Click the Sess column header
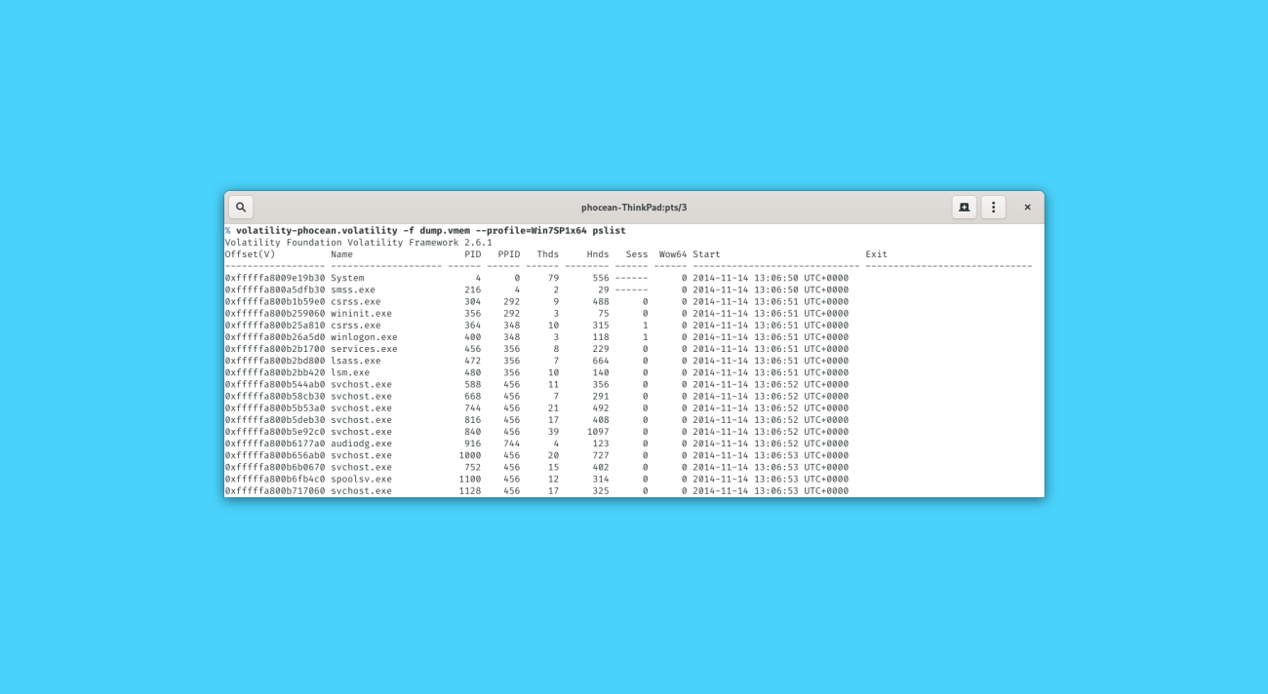 pos(637,254)
